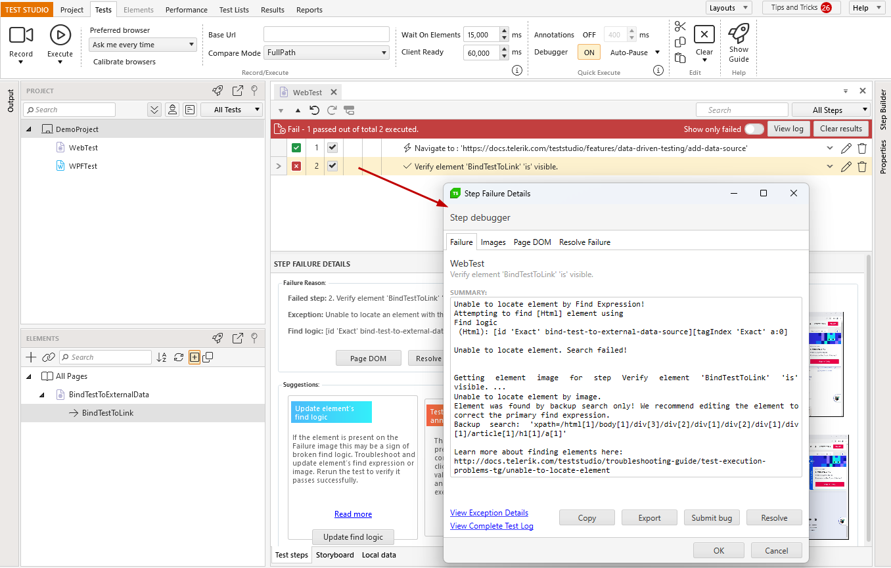Select the WPFTest item in project tree

(83, 166)
